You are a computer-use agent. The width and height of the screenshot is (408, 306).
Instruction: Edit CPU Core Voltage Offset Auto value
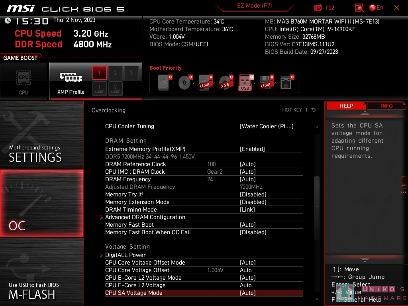[x=245, y=270]
